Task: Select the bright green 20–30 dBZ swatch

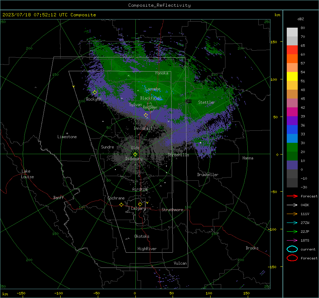Action: tap(292, 147)
